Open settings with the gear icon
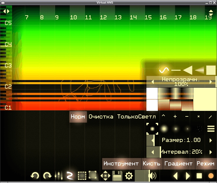The width and height of the screenshot is (217, 183). click(x=129, y=176)
